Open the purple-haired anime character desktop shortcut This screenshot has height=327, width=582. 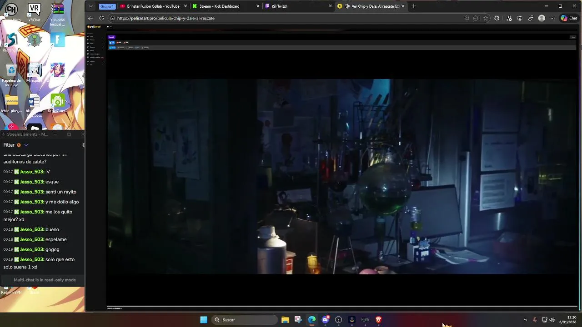[x=57, y=73]
